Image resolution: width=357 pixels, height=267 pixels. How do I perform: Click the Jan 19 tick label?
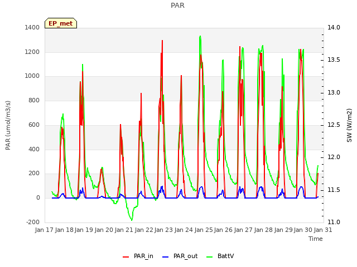[x=84, y=230]
